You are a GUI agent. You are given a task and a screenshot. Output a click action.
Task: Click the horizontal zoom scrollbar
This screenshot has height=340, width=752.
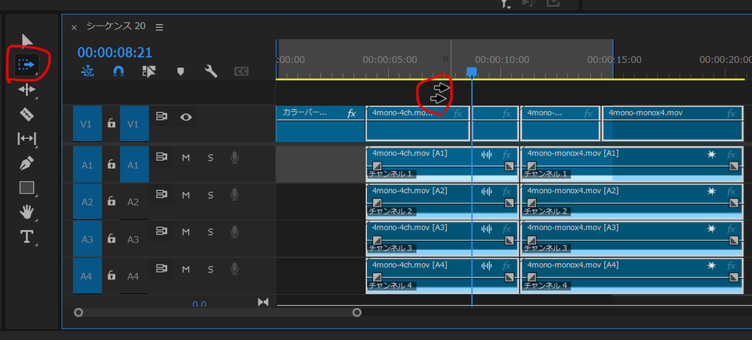[218, 313]
